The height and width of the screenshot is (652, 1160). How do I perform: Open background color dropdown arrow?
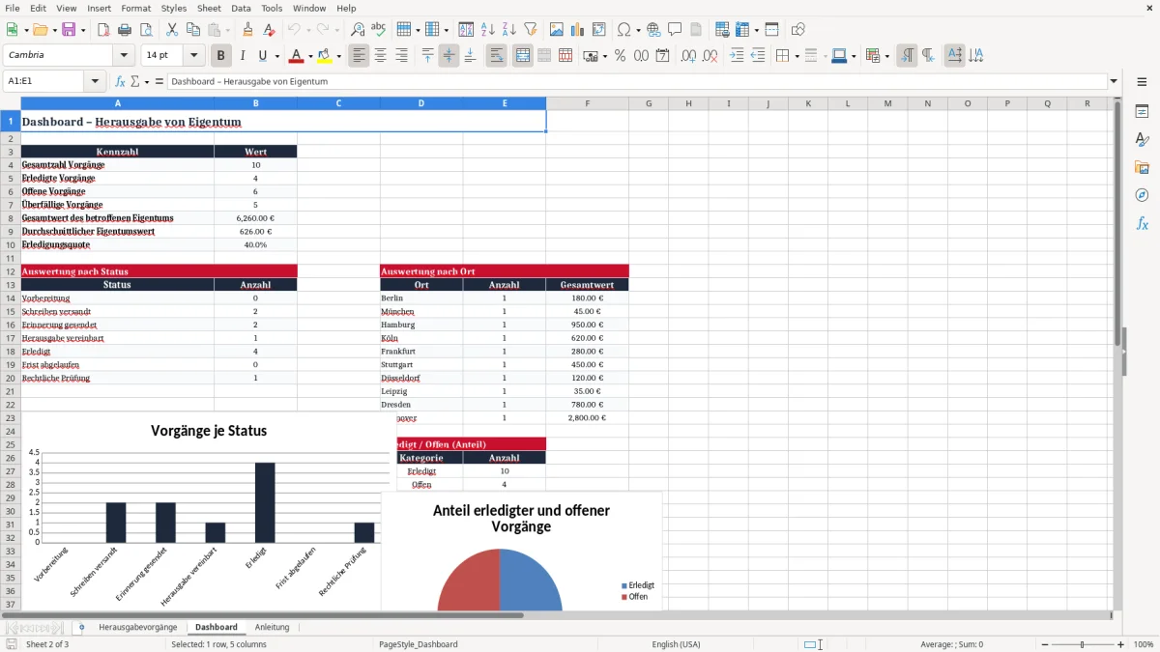coord(338,56)
